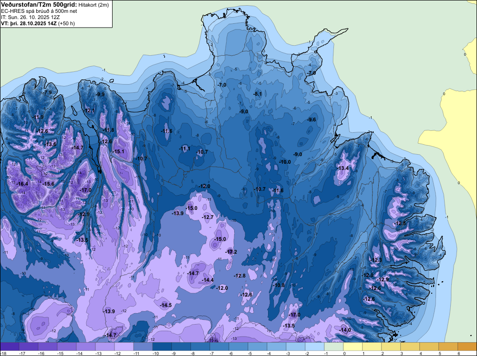Click the -12.1 temperature reading
This screenshot has height=356, width=477.
89,110
